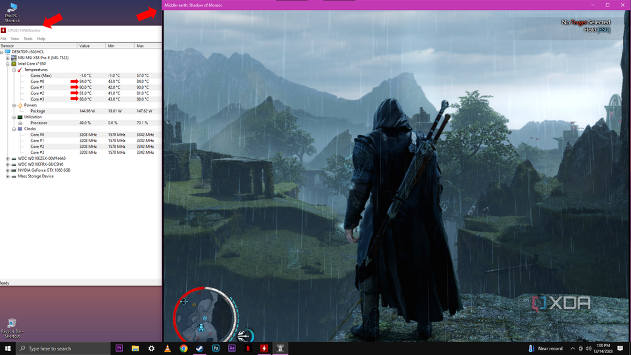Viewport: 631px width, 355px height.
Task: Click the Powers flame icon
Action: point(20,105)
